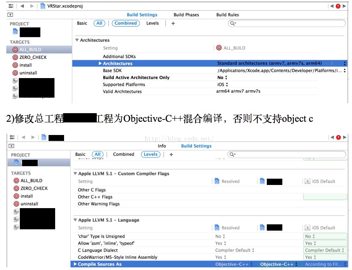Select project file icon under PROJECT in top window
The height and width of the screenshot is (270, 352).
tap(15, 31)
